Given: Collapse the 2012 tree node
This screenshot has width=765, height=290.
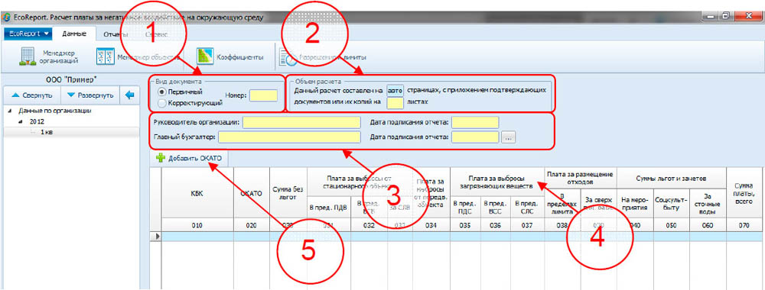Looking at the screenshot, I should tap(21, 121).
